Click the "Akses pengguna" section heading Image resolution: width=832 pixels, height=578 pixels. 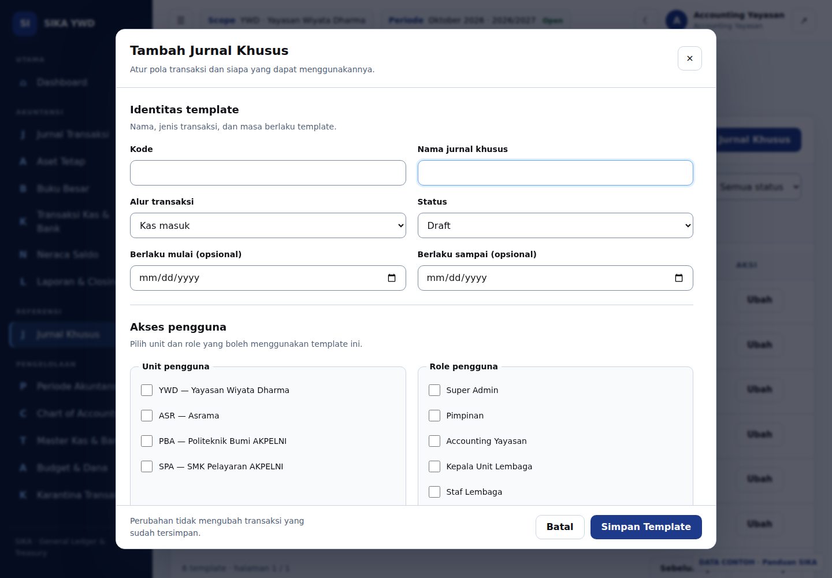(x=178, y=327)
